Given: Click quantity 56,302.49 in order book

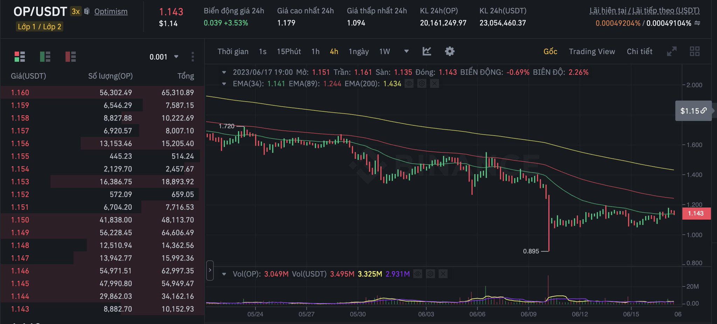Looking at the screenshot, I should pos(116,92).
